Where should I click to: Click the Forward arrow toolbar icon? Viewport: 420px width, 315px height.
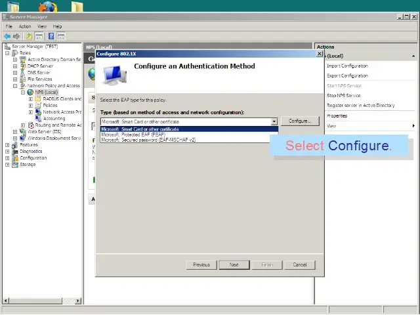point(16,36)
